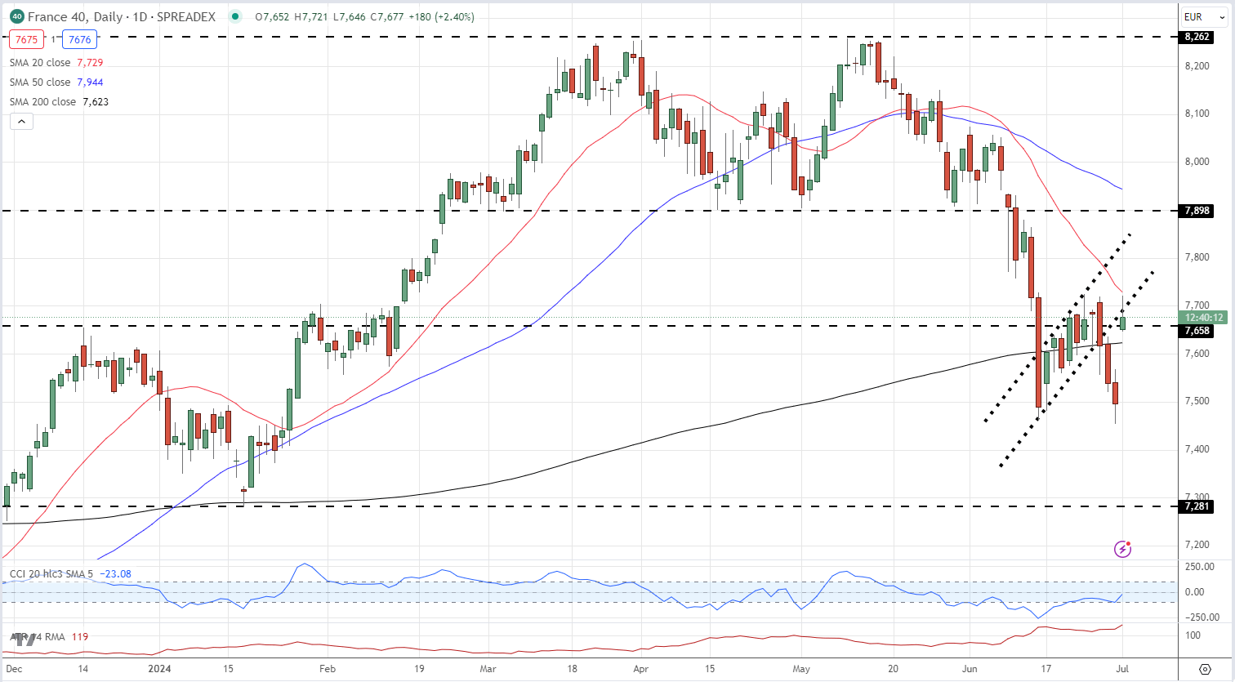This screenshot has height=682, width=1235.
Task: Click the 7,200 price axis label
Action: point(1196,545)
